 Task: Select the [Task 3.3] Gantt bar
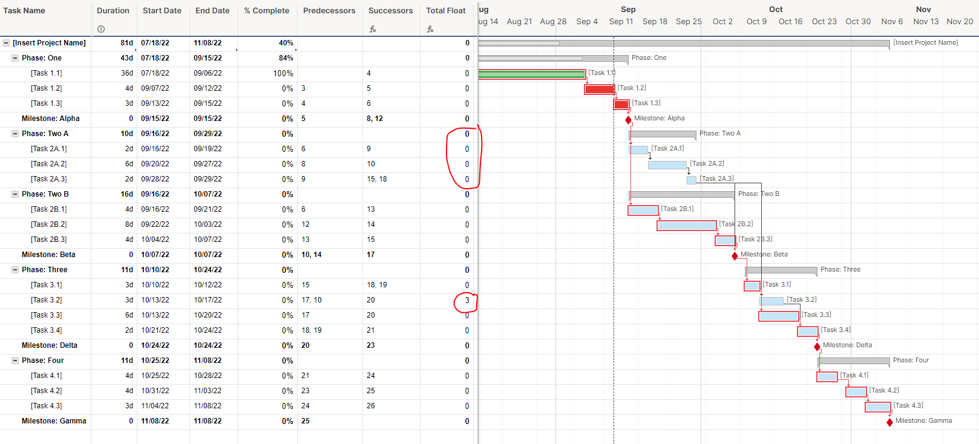point(779,316)
